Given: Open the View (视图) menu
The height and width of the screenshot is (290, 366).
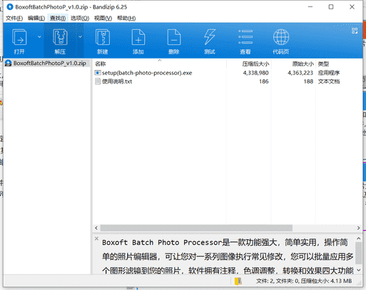Looking at the screenshot, I should click(x=103, y=18).
